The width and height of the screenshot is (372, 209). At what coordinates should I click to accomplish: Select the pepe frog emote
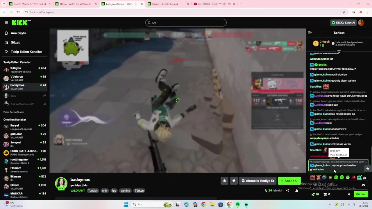point(324,177)
